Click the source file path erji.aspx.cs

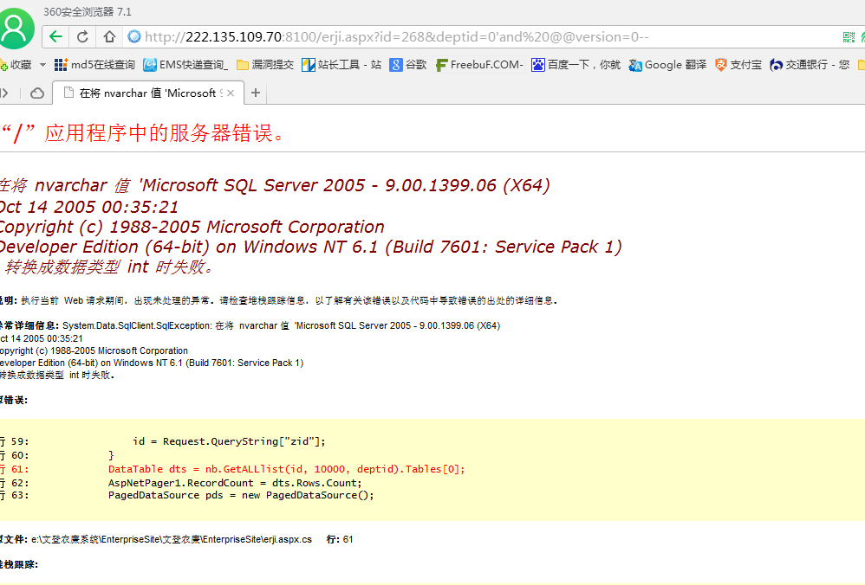coord(172,539)
